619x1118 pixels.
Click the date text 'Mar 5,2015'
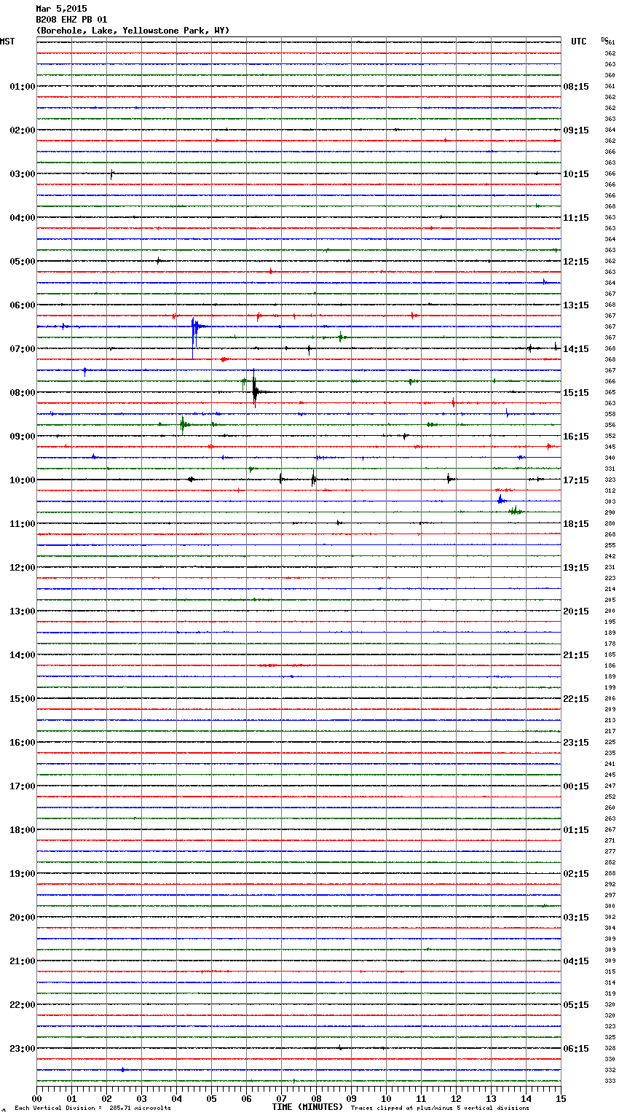pos(61,9)
